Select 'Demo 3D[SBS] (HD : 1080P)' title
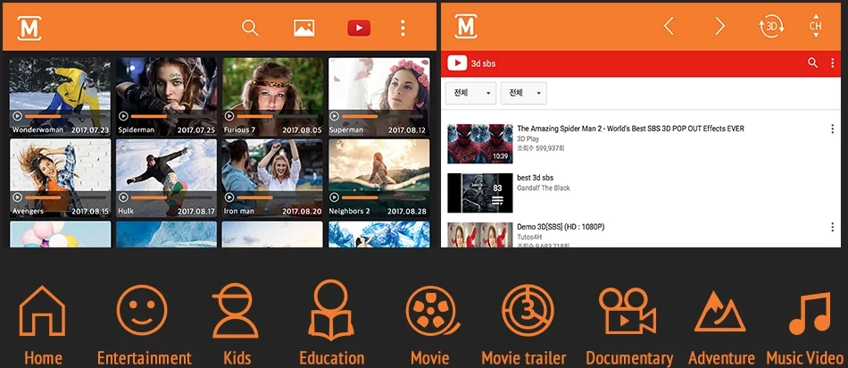 [561, 227]
